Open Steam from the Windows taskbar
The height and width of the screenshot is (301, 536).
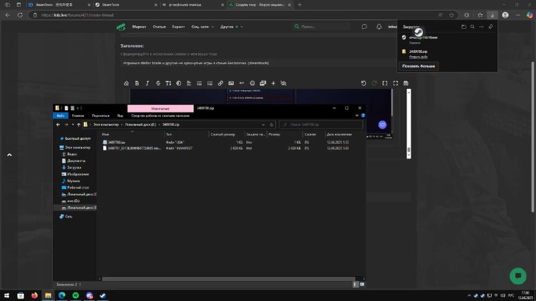point(104,294)
